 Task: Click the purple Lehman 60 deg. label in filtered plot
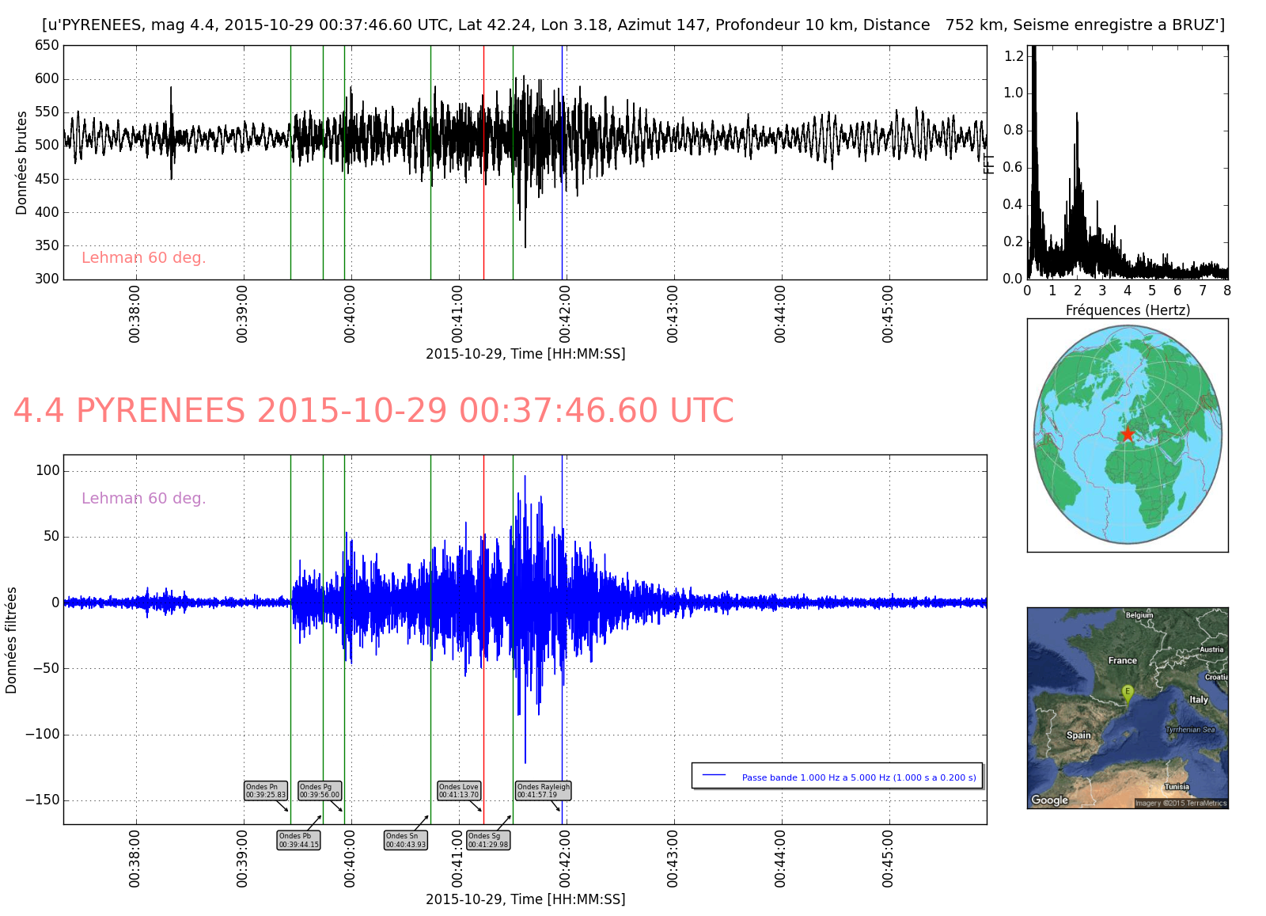[x=143, y=498]
